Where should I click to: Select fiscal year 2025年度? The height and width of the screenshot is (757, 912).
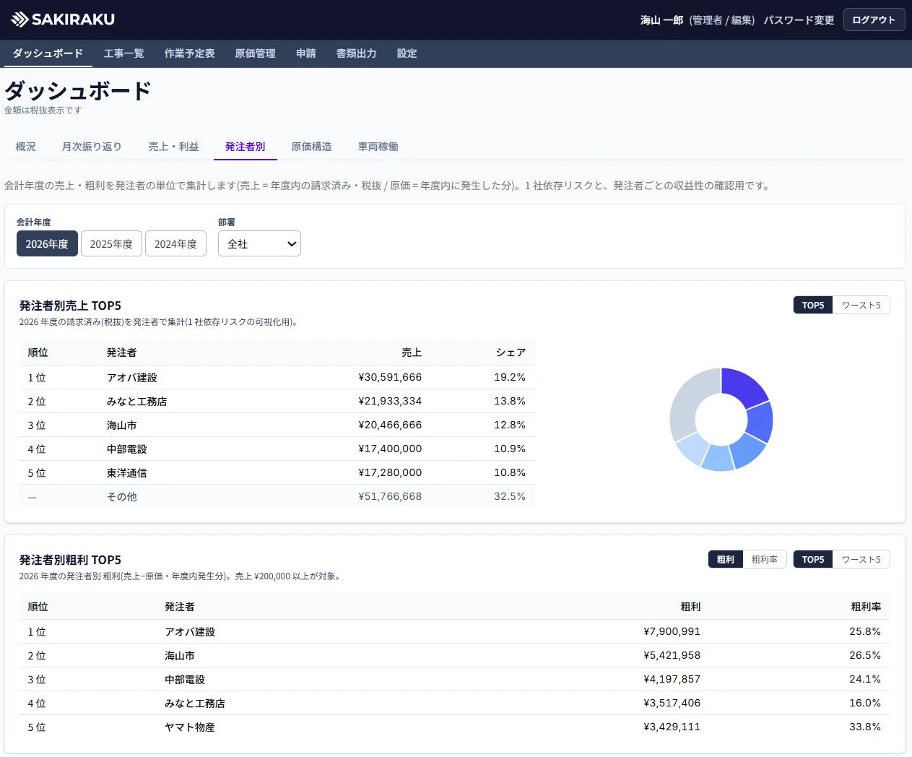point(111,244)
